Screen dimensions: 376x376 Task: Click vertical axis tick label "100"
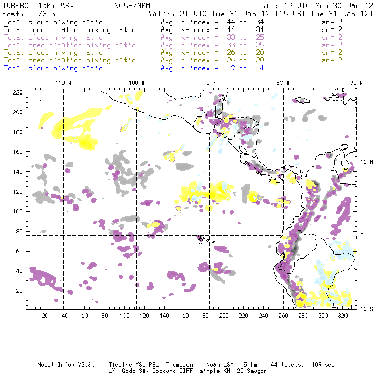point(18,211)
